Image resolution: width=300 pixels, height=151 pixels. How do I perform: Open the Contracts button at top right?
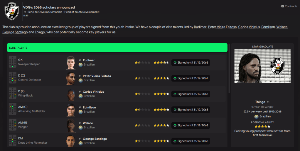[x=289, y=6]
